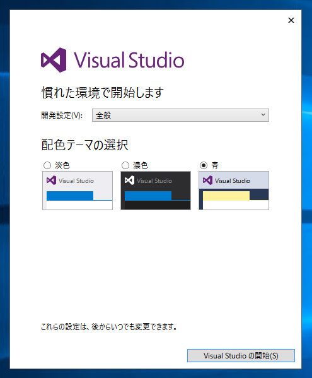Viewport: 312px width, 378px height.
Task: Click the これらの設定は、後からいつでも変更できます note
Action: (x=109, y=327)
